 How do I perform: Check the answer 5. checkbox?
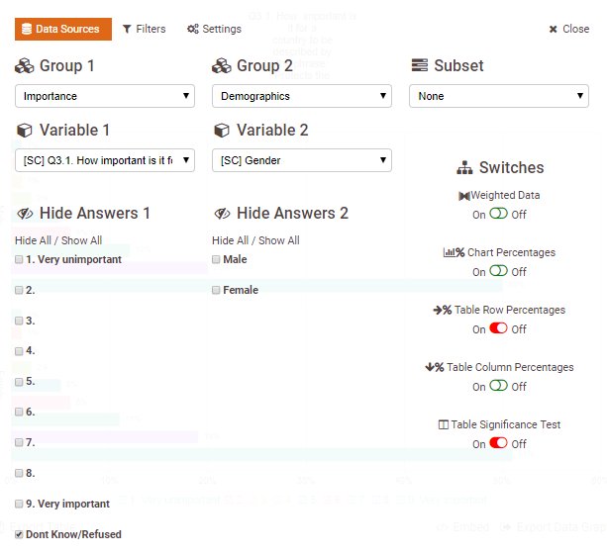(19, 382)
